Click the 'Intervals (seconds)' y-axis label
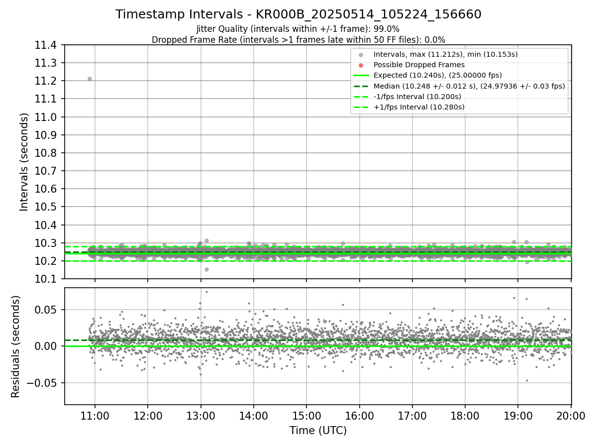The image size is (597, 448). 24,162
